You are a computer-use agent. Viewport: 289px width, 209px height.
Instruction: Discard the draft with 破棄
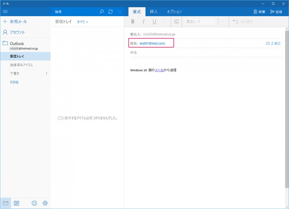pyautogui.click(x=259, y=11)
